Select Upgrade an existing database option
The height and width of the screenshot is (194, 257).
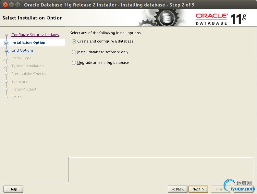click(74, 63)
